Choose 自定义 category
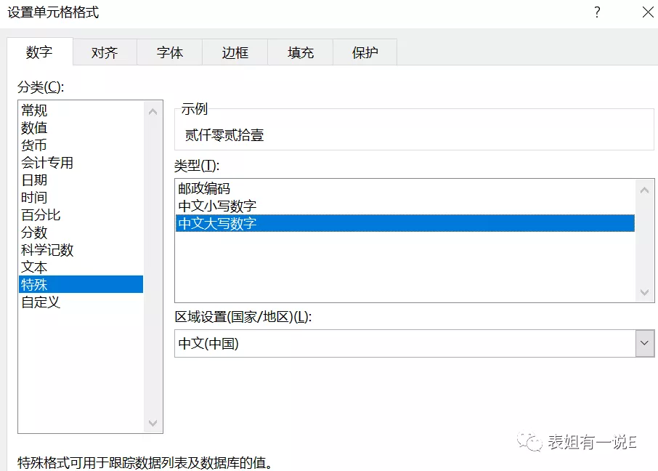 click(81, 302)
